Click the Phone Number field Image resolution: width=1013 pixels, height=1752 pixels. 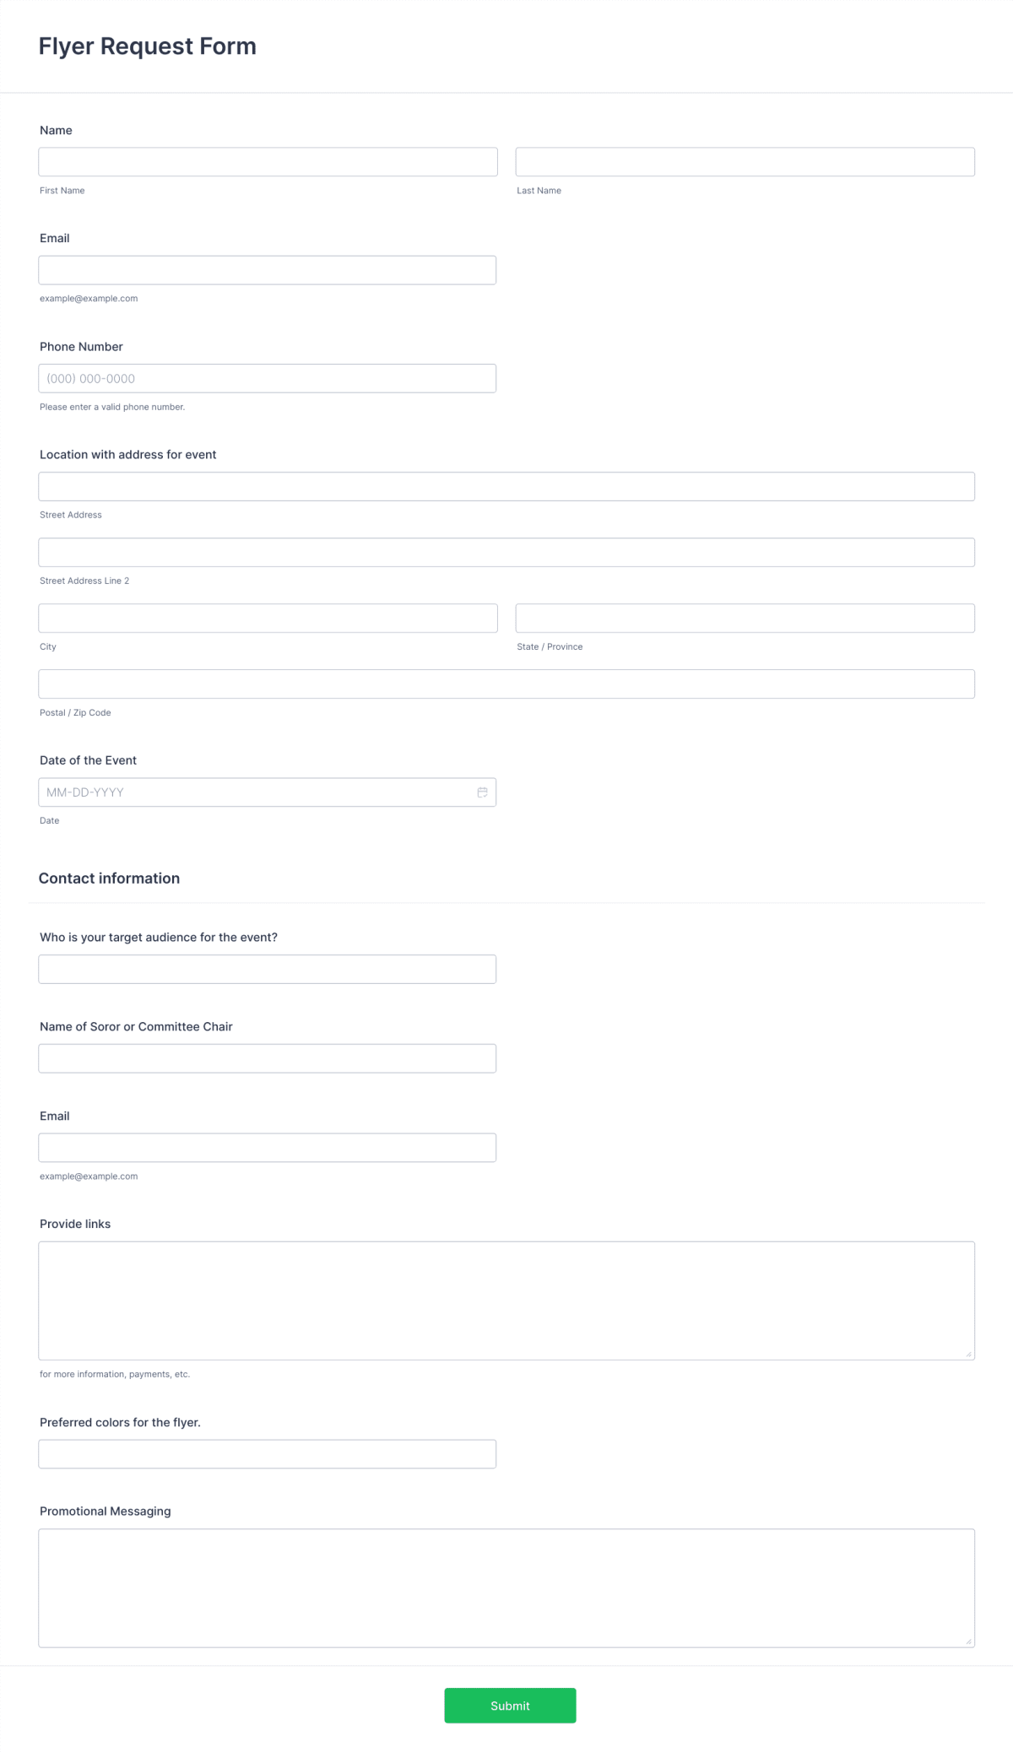tap(268, 377)
